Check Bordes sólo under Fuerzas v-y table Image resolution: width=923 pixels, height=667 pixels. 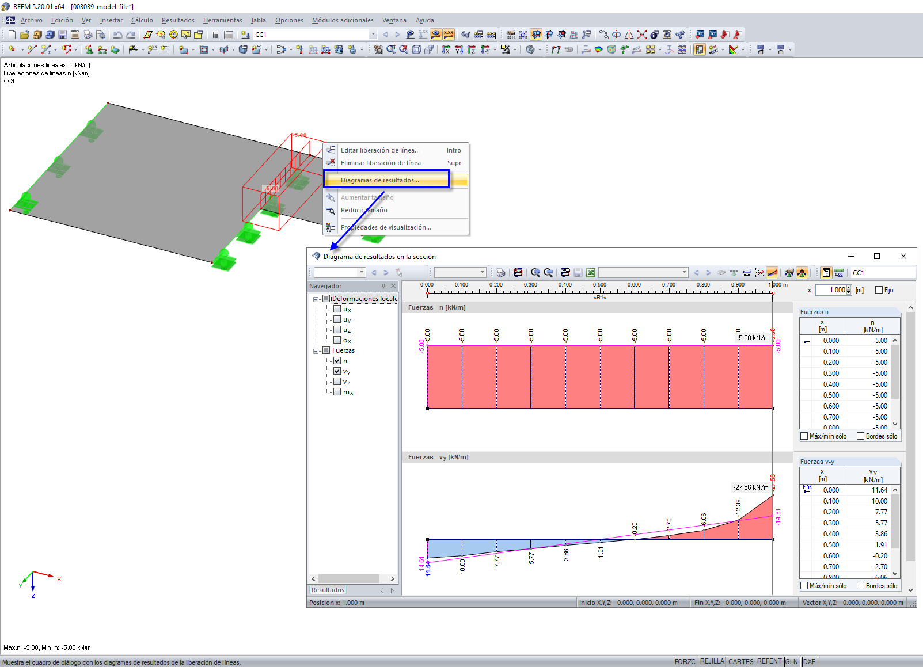(861, 586)
